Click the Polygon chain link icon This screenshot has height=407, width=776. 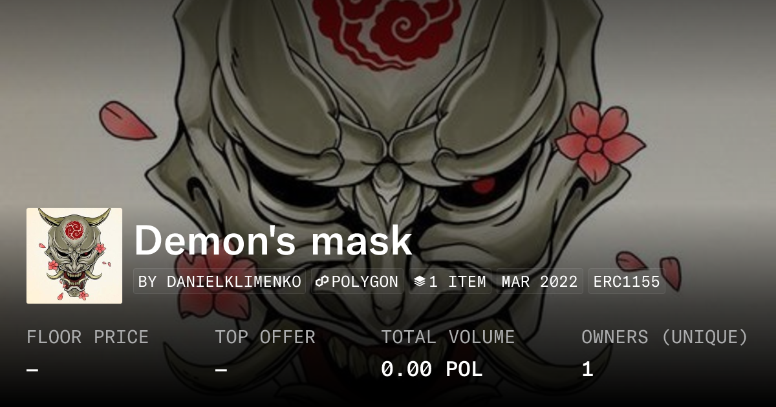(x=323, y=282)
